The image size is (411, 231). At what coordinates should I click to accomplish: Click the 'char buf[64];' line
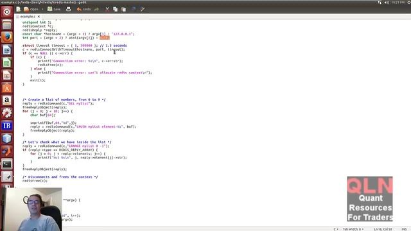43,116
